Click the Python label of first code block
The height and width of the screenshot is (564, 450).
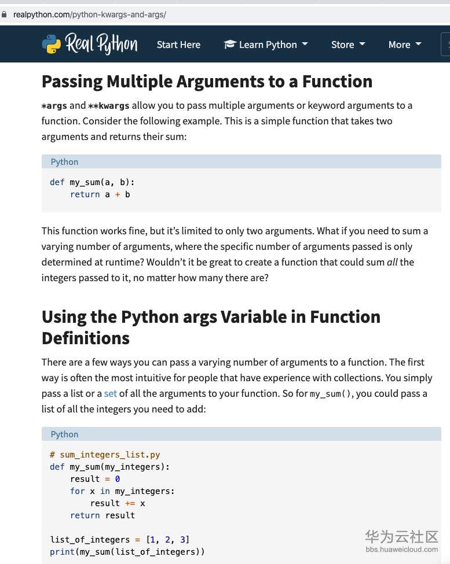pos(64,162)
